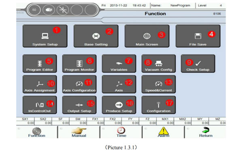
Task: Click the round 50 speed indicator
Action: pyautogui.click(x=34, y=10)
